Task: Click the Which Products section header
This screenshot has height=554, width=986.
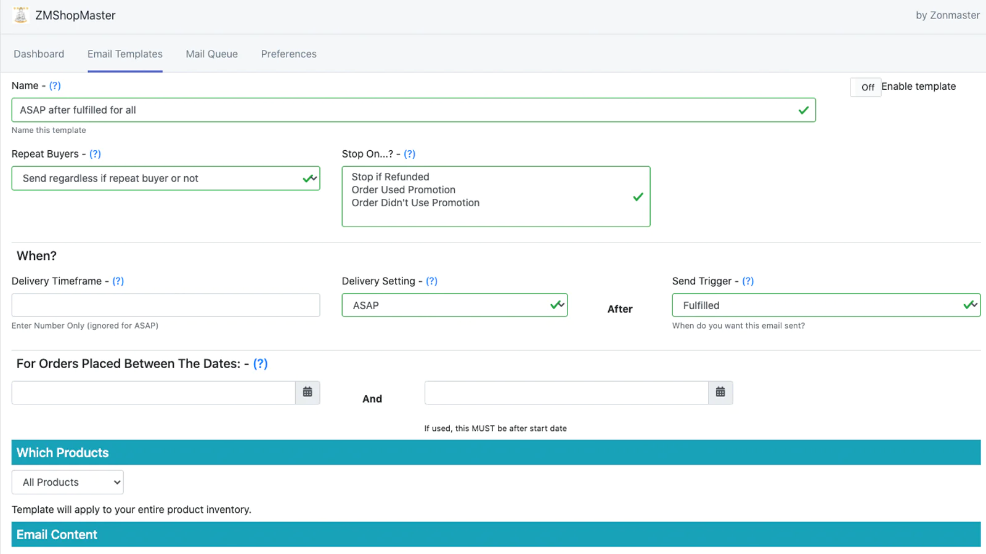Action: click(496, 452)
